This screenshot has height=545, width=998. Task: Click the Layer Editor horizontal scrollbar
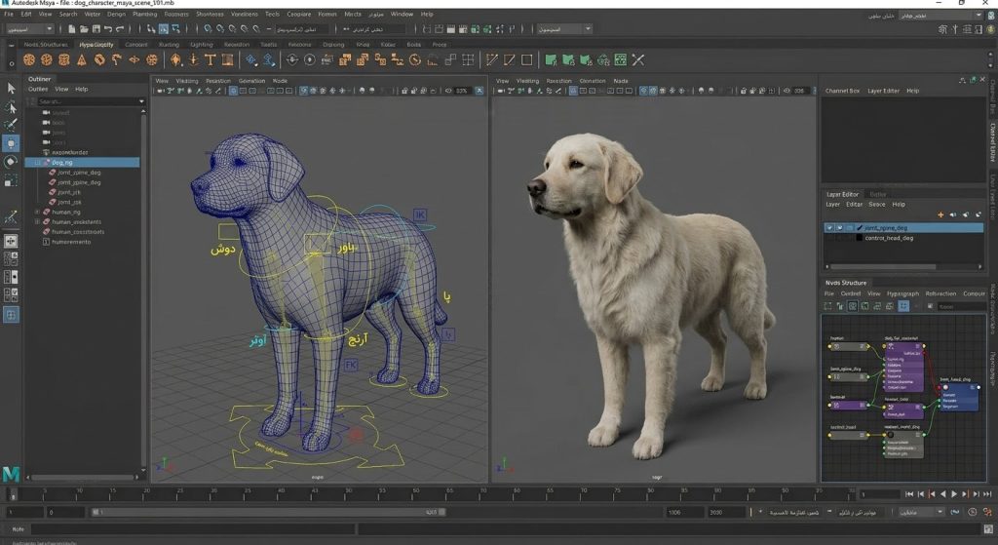pos(883,267)
